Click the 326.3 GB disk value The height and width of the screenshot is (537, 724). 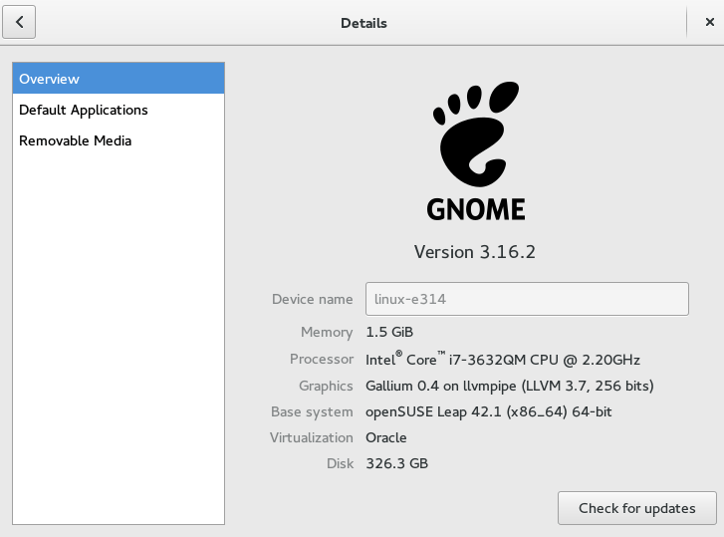[397, 463]
